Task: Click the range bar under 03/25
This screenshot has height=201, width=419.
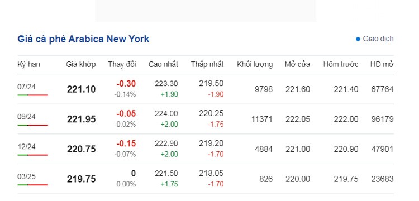Action: [x=33, y=185]
